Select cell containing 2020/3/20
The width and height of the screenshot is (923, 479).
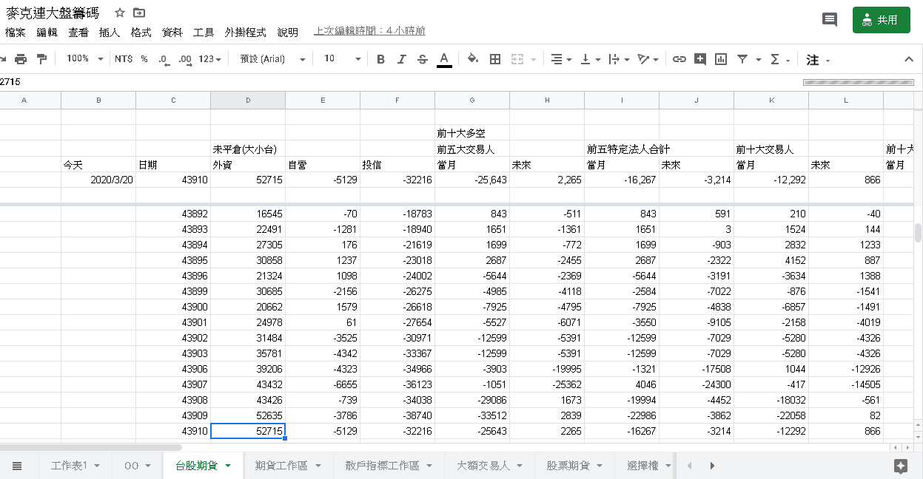click(98, 180)
